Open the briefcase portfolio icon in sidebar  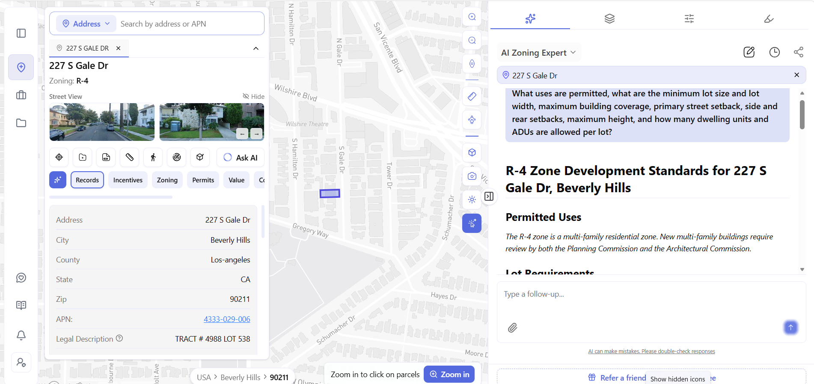click(x=21, y=95)
